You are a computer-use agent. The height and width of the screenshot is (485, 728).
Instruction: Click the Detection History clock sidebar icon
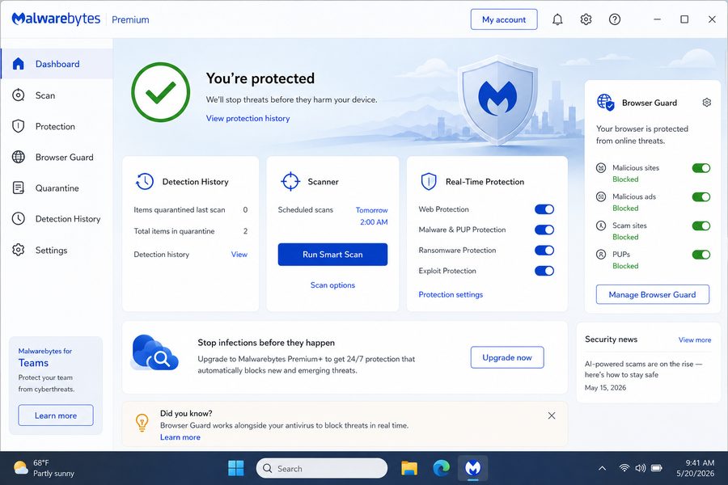(18, 218)
